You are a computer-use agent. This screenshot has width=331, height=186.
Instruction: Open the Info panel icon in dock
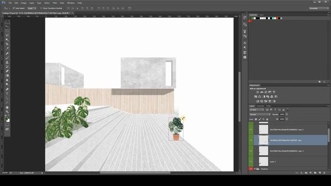(x=245, y=57)
